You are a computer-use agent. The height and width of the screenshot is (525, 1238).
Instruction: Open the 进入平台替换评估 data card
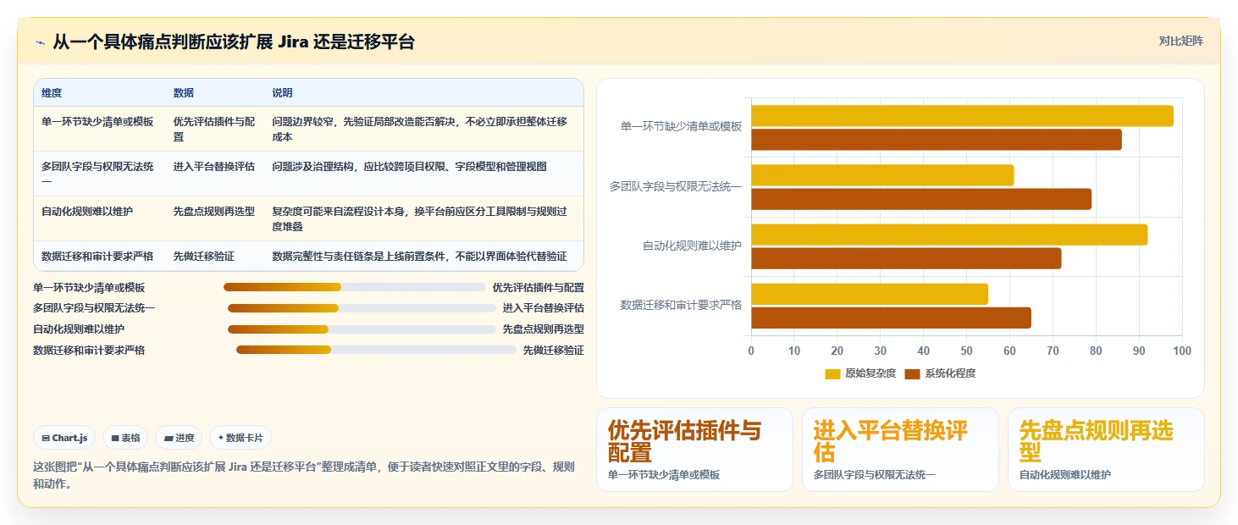(900, 450)
